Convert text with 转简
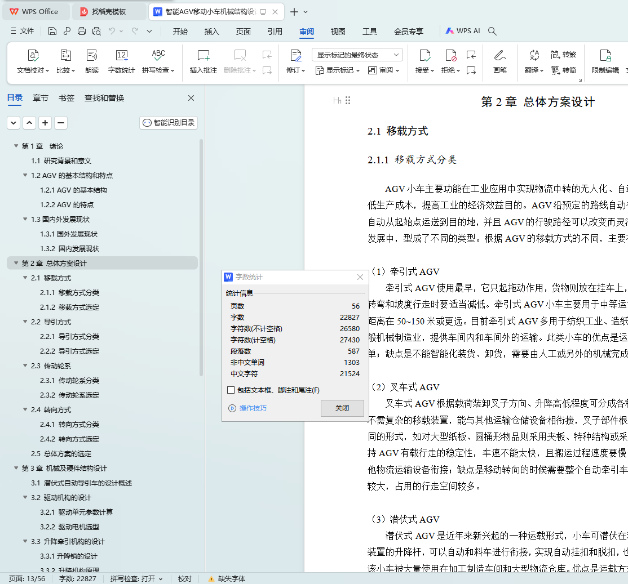This screenshot has width=628, height=584. coord(563,70)
